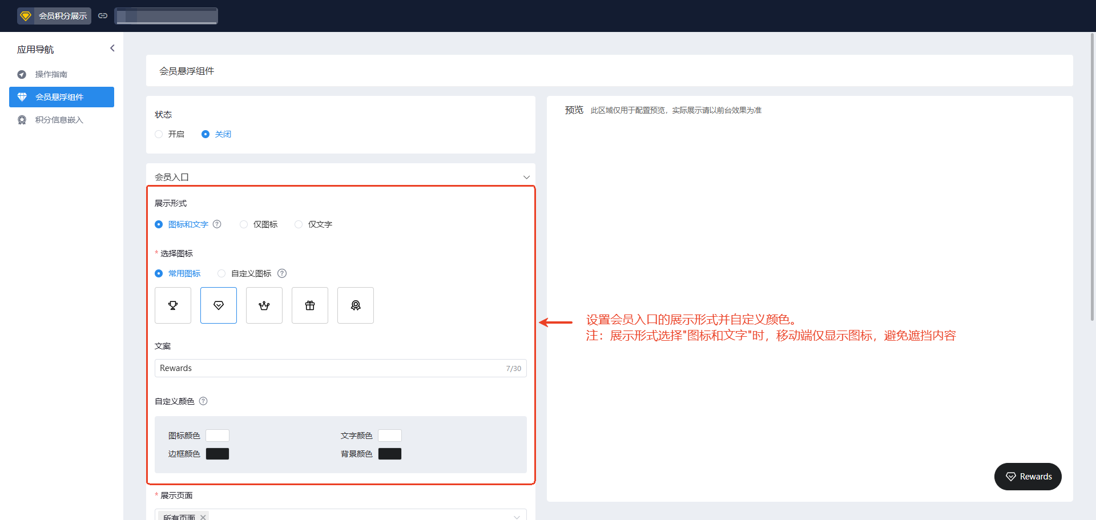Collapse the 应用导航 sidebar with the chevron
Viewport: 1096px width, 520px height.
click(112, 49)
